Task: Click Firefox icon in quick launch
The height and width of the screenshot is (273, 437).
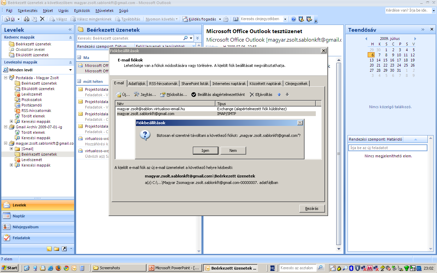Action: [58, 268]
